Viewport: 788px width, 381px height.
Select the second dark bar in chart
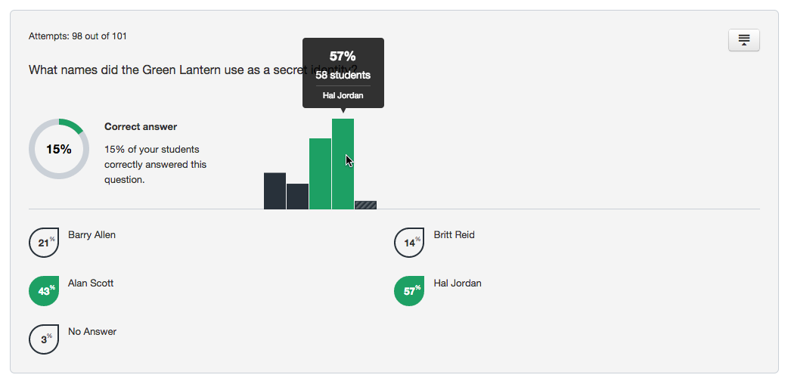(297, 197)
